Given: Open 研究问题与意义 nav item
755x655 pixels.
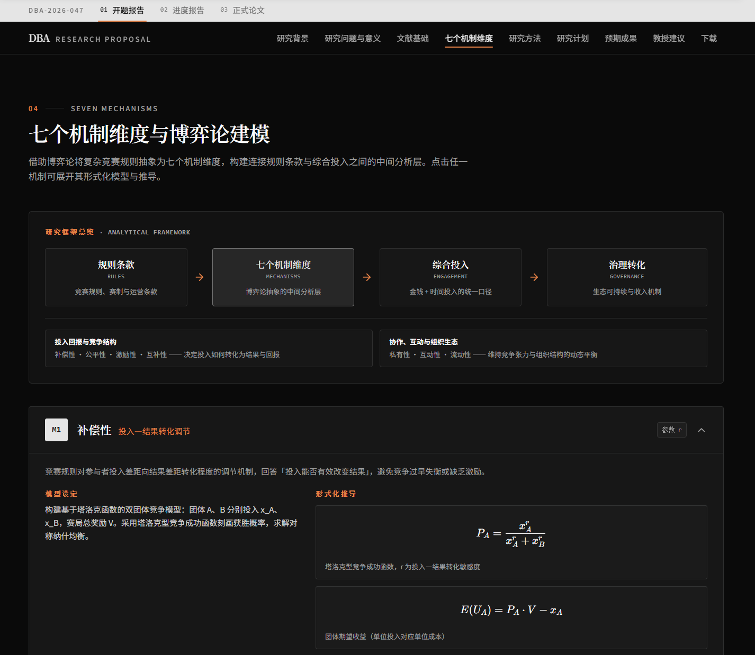Looking at the screenshot, I should (353, 39).
